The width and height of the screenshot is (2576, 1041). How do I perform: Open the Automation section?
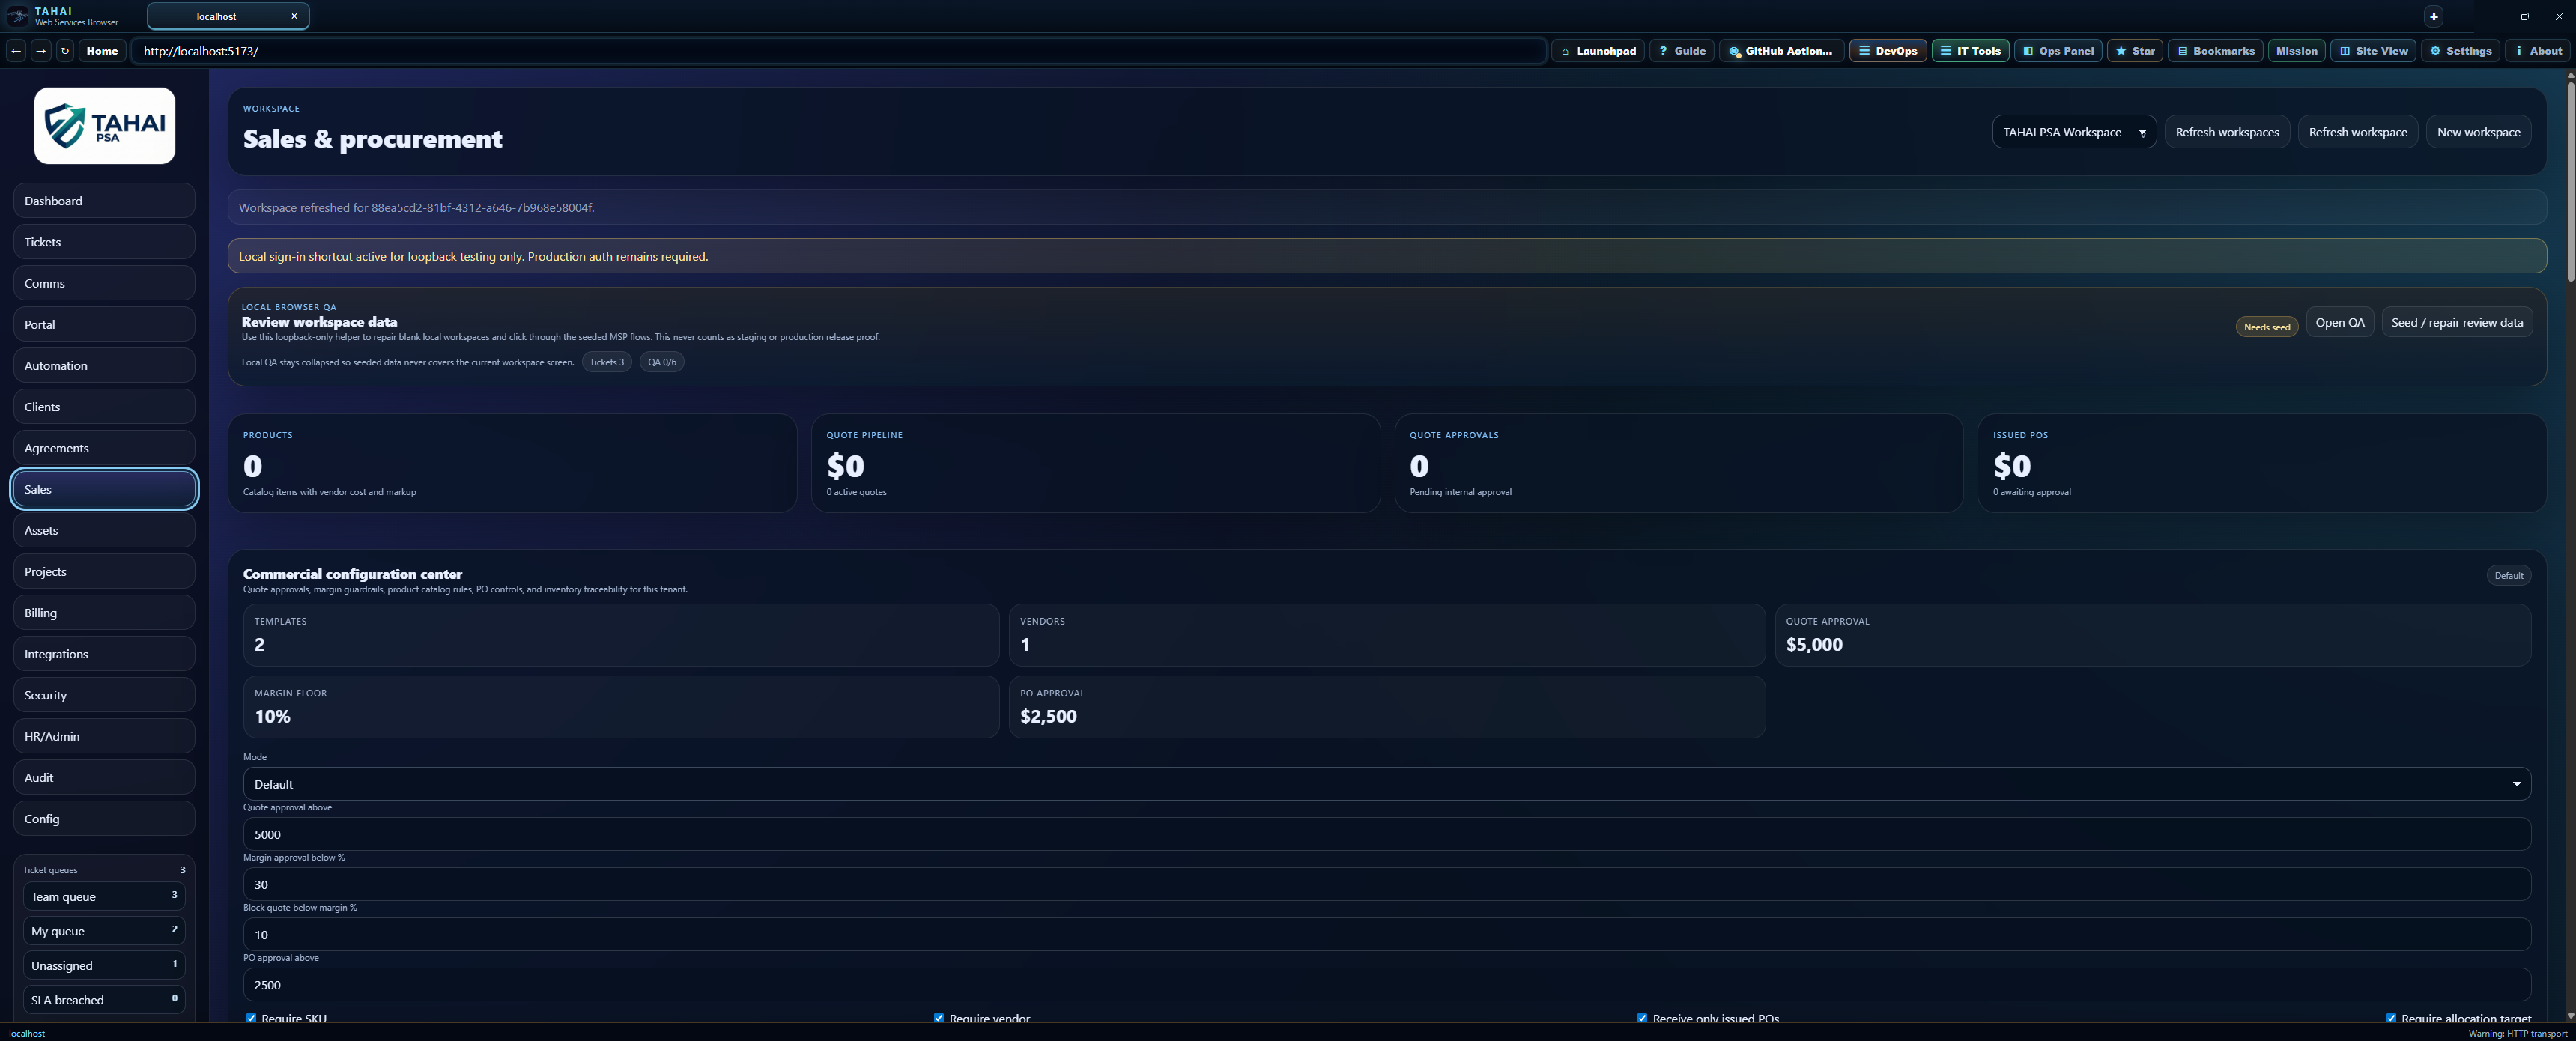(x=104, y=365)
